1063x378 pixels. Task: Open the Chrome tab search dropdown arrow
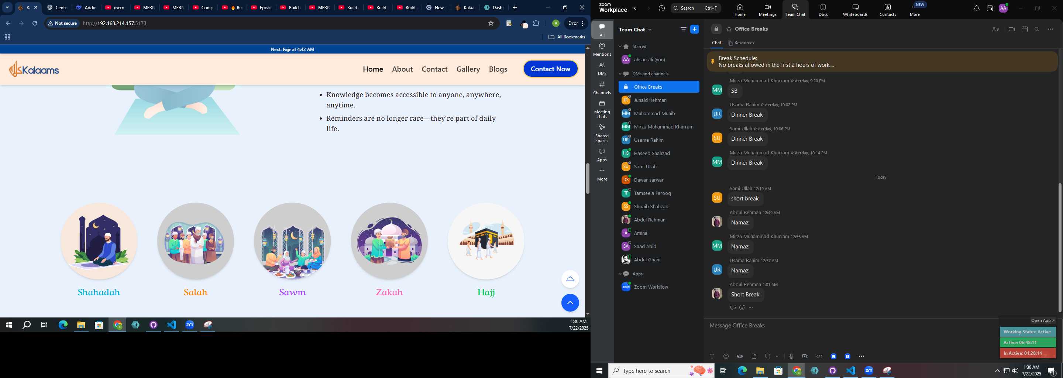7,7
